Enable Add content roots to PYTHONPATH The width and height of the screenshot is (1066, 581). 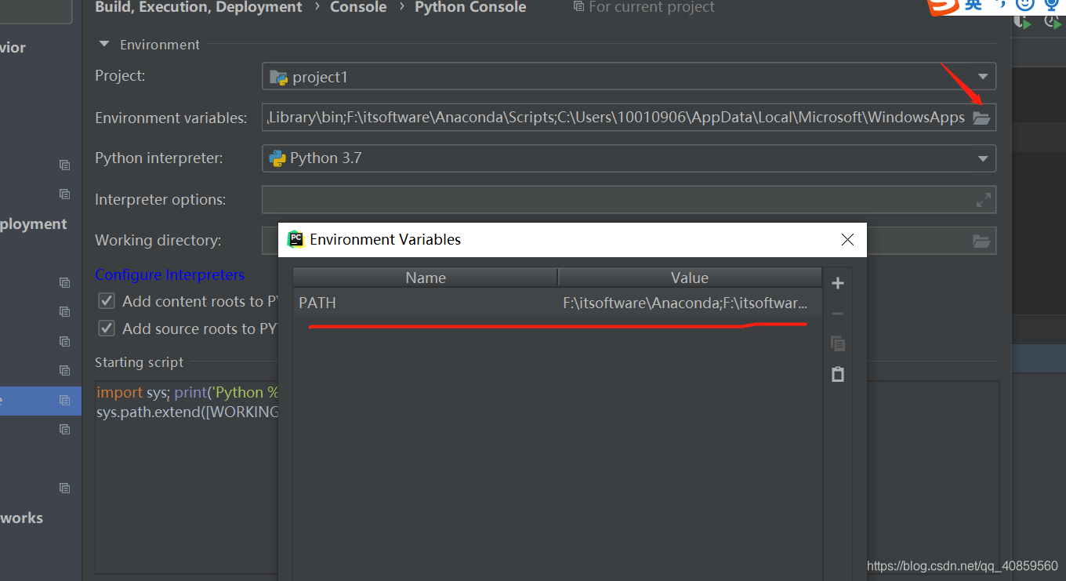pyautogui.click(x=106, y=300)
